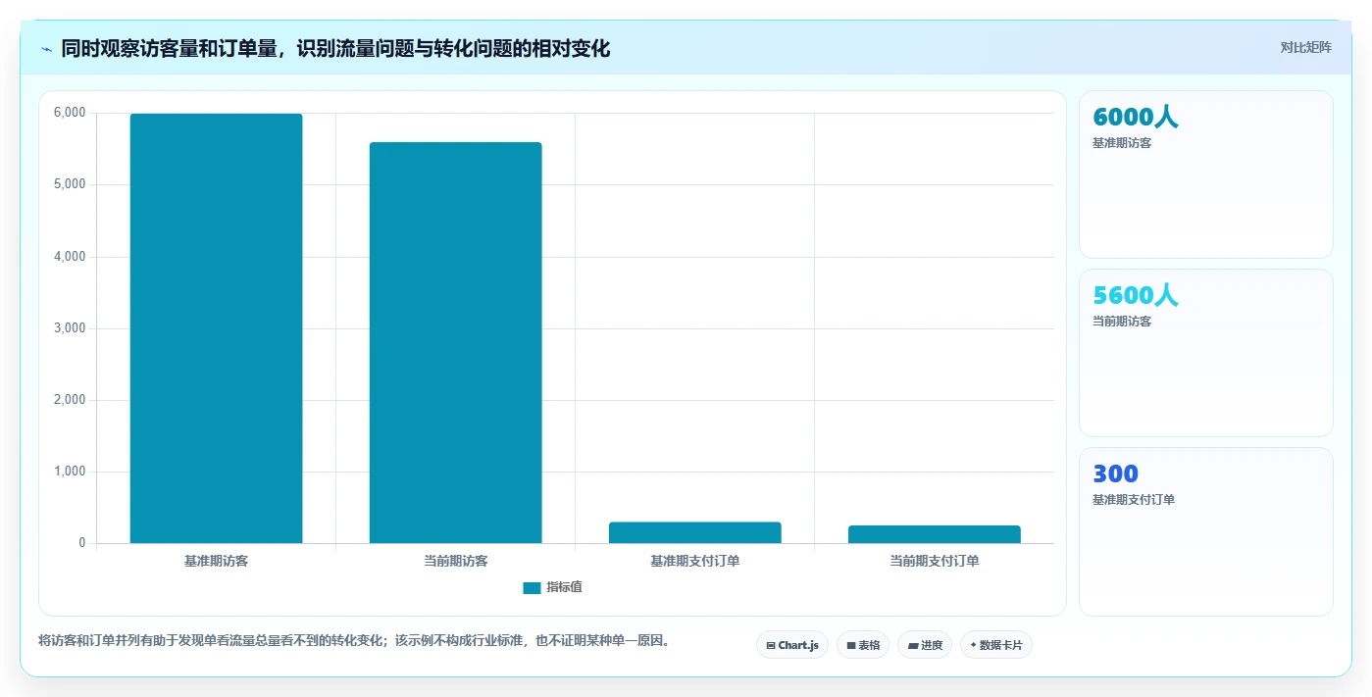Click the 2,000 y-axis value

(70, 400)
